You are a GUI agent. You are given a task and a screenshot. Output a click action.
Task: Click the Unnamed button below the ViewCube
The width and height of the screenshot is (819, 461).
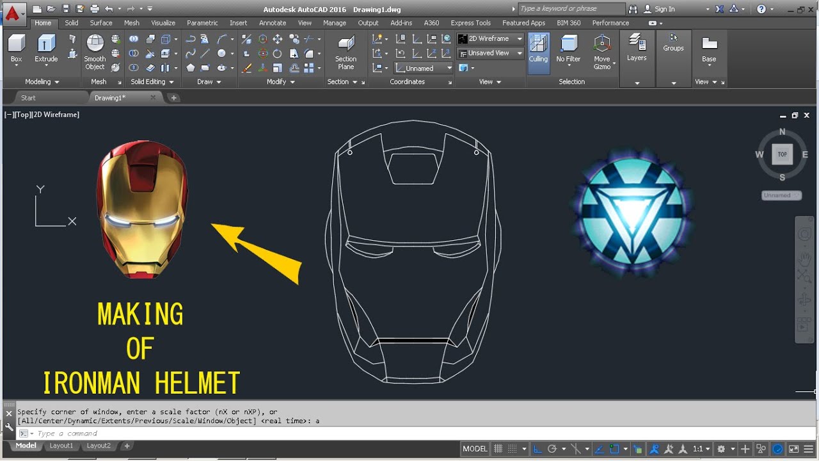click(781, 195)
